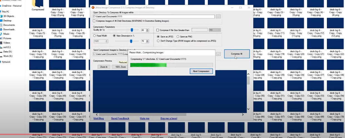Click the Rate me link
The image size is (345, 138).
[145, 118]
